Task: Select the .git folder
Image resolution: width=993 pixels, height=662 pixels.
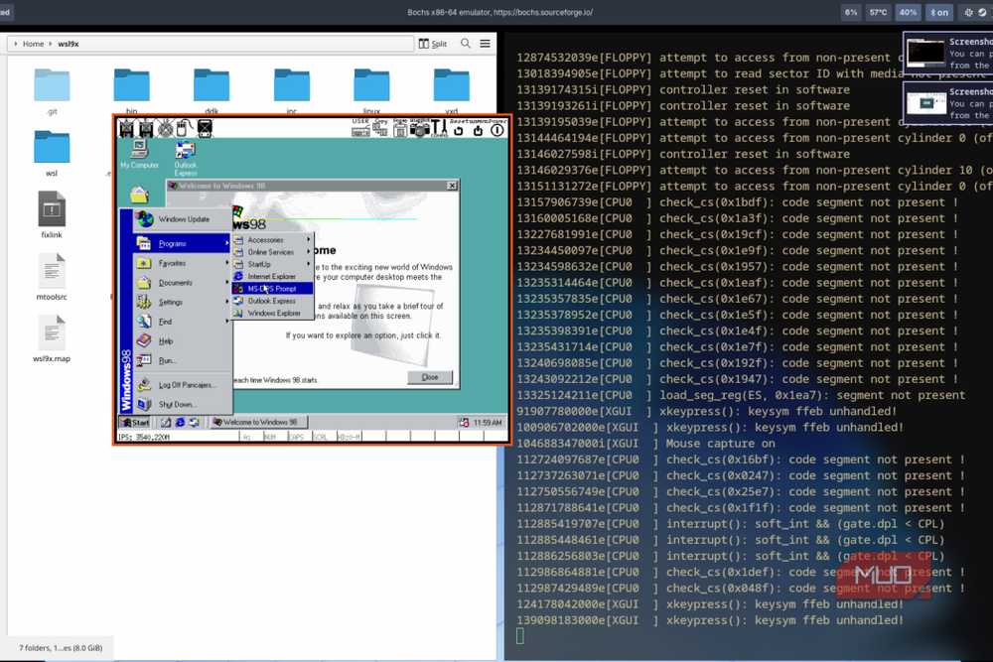Action: (x=52, y=91)
